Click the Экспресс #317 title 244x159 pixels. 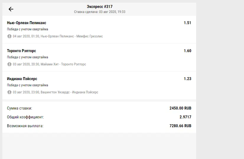pos(100,7)
